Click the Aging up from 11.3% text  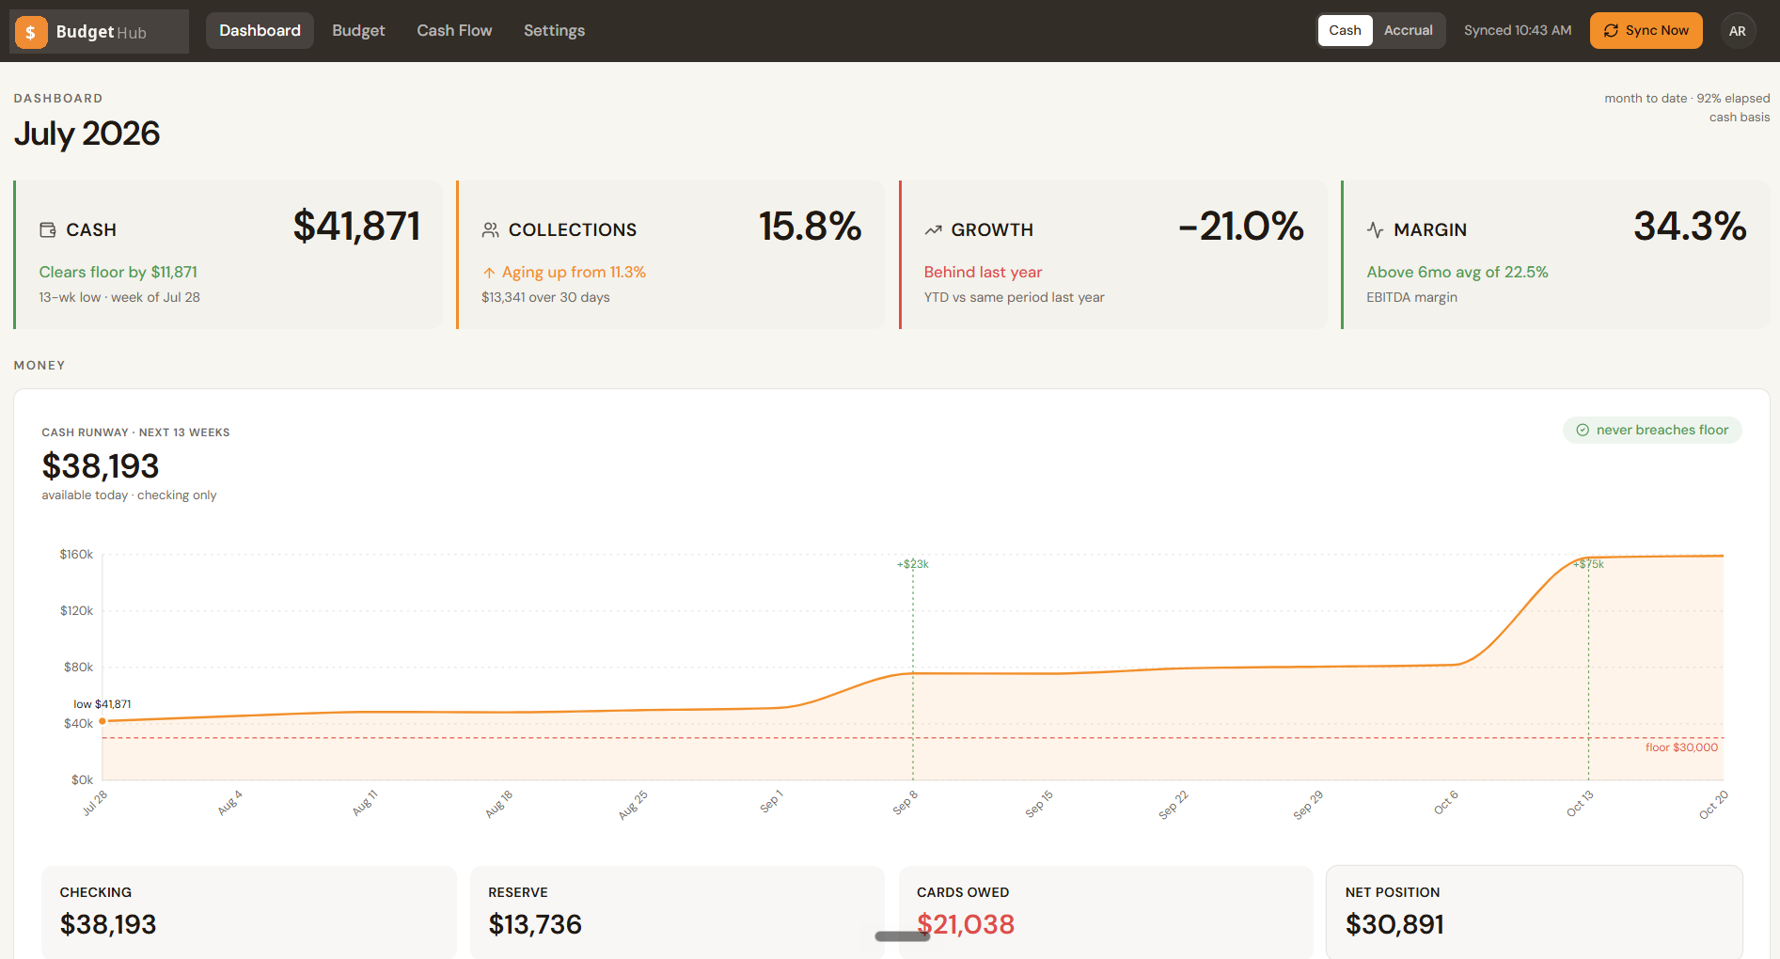coord(574,272)
